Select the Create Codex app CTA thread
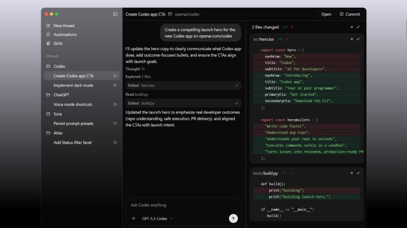407x228 pixels. click(82, 76)
